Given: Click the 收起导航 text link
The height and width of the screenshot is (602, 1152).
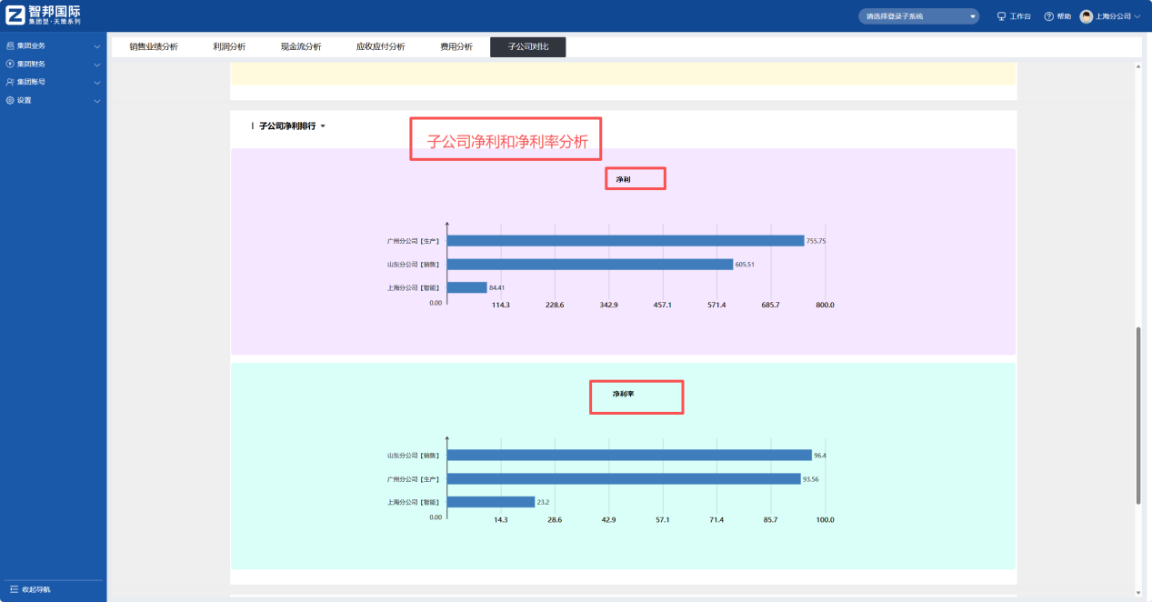Looking at the screenshot, I should pos(36,587).
